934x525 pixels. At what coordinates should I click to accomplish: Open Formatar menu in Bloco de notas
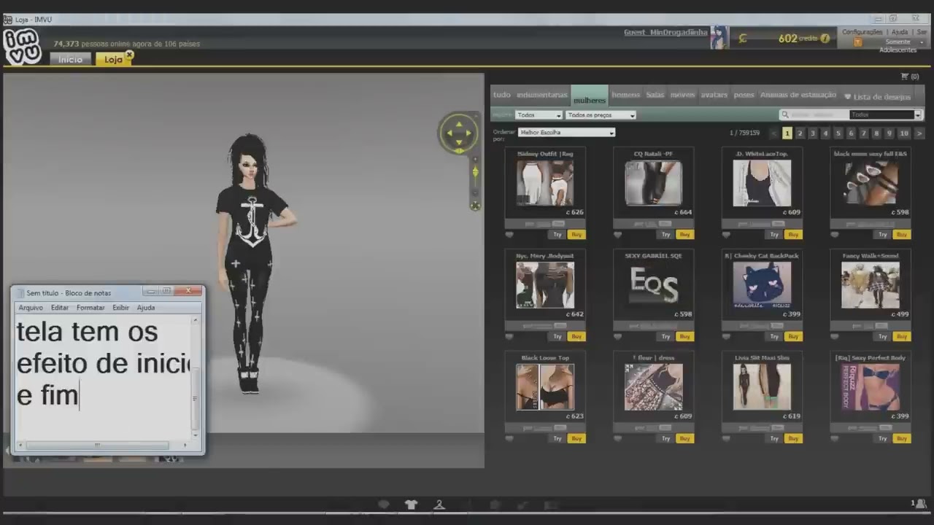(x=90, y=308)
